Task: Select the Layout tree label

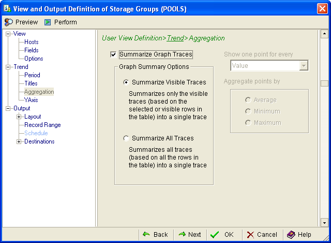Action: pos(33,117)
